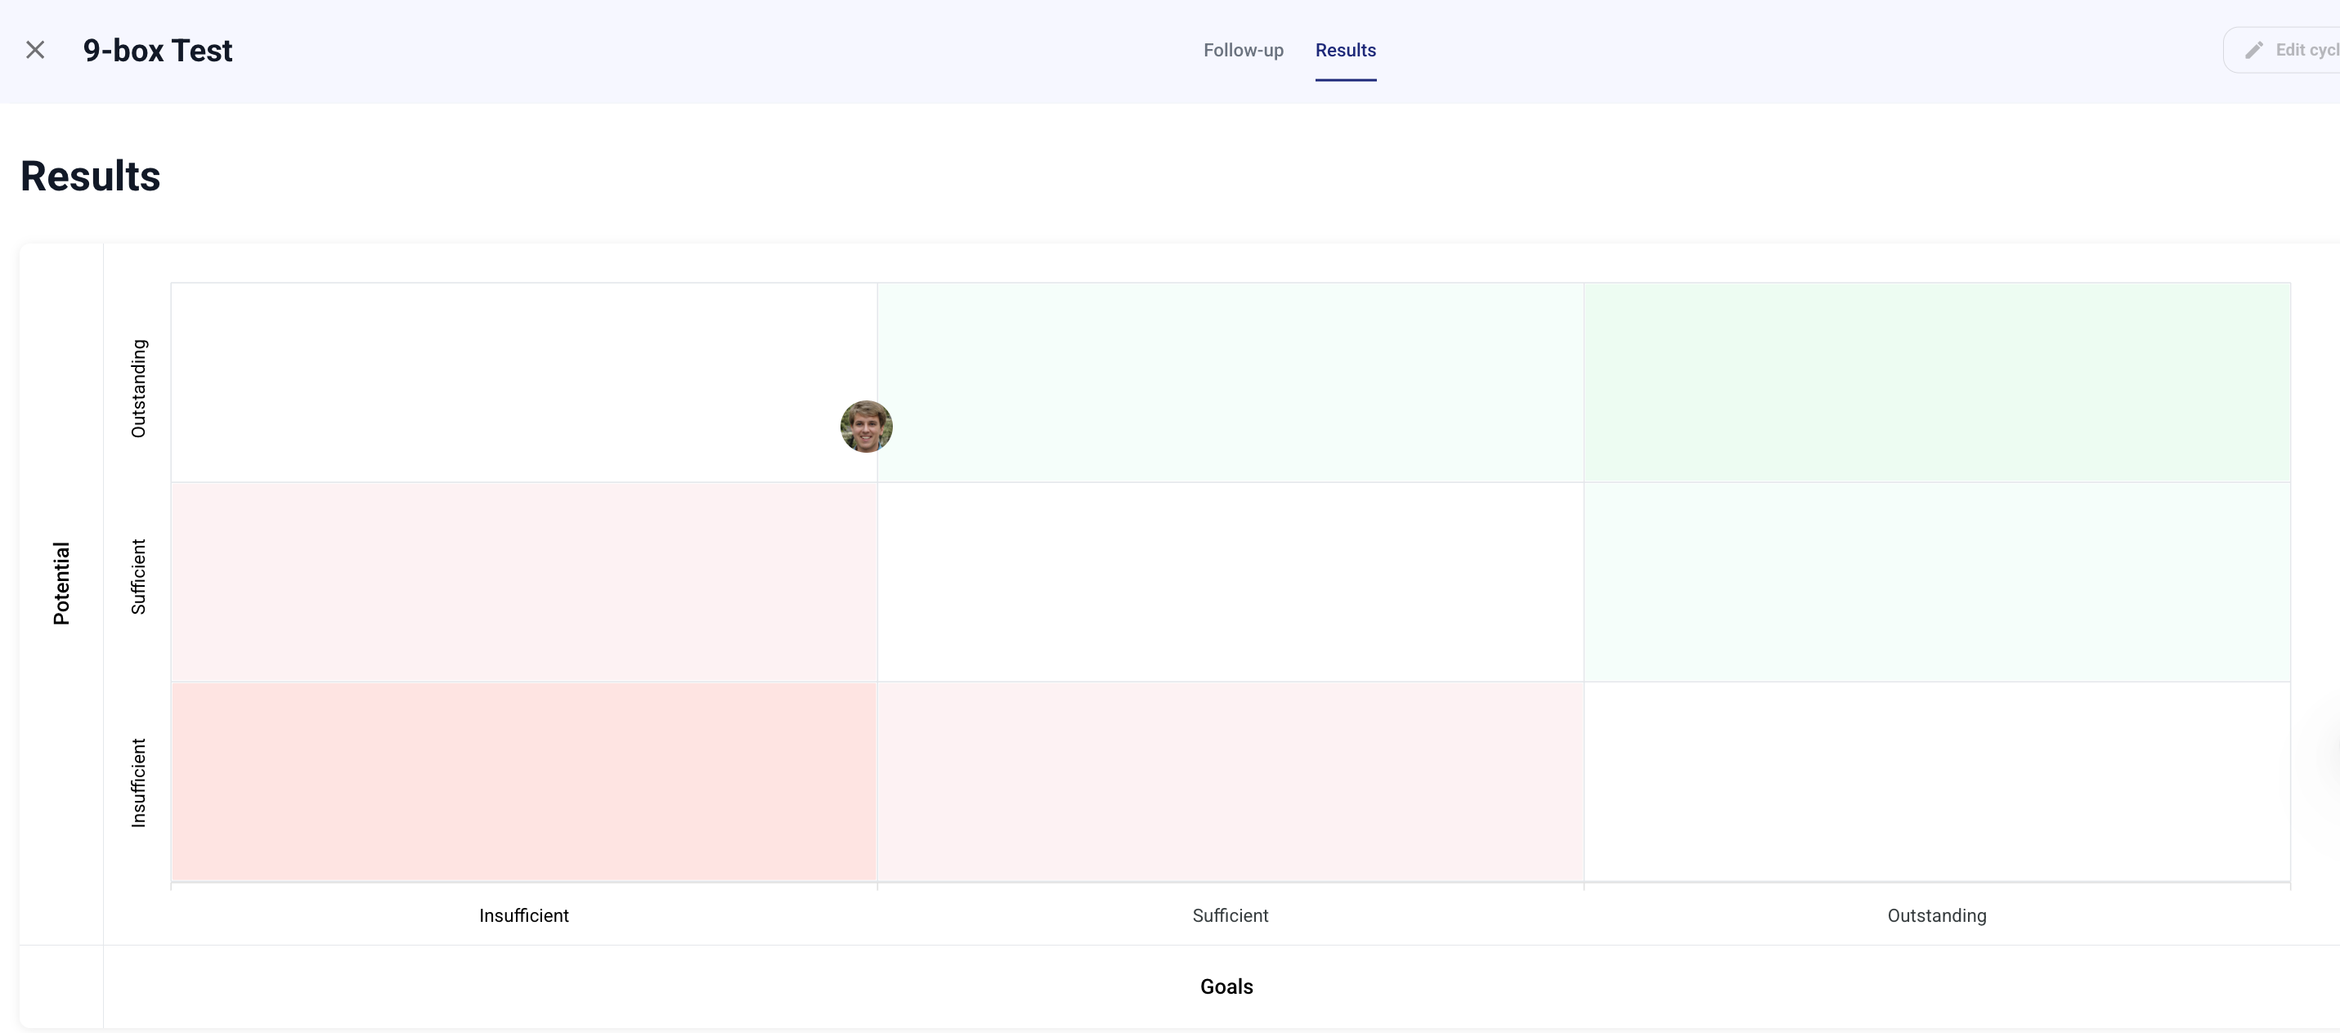Image resolution: width=2340 pixels, height=1033 pixels.
Task: Click the Results page heading
Action: [x=90, y=176]
